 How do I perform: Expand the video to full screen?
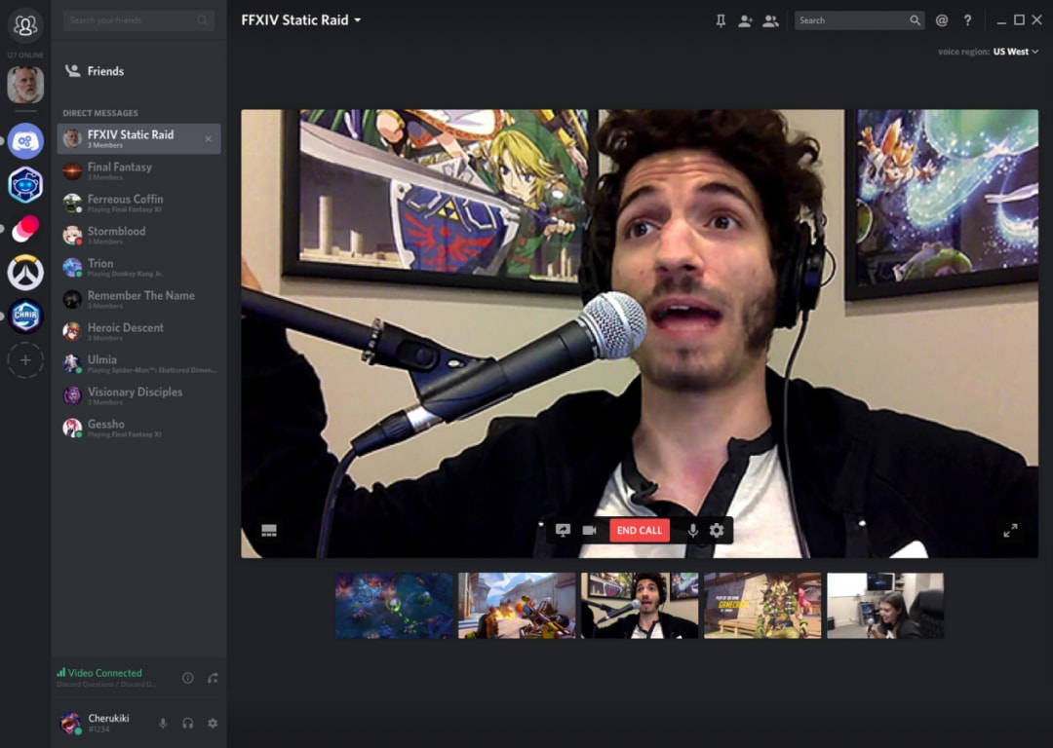[1010, 530]
